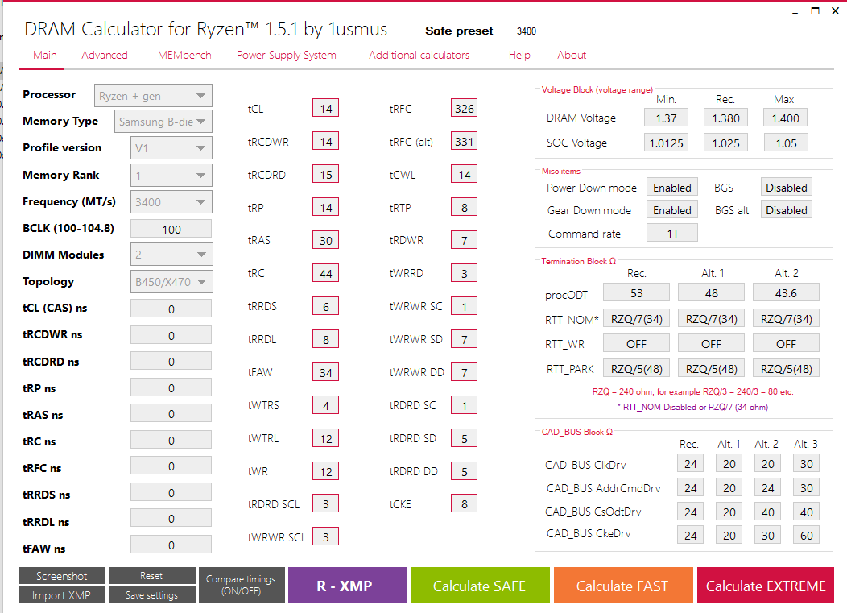Click the tRCDRD ns input field
This screenshot has height=613, width=847.
tap(171, 362)
